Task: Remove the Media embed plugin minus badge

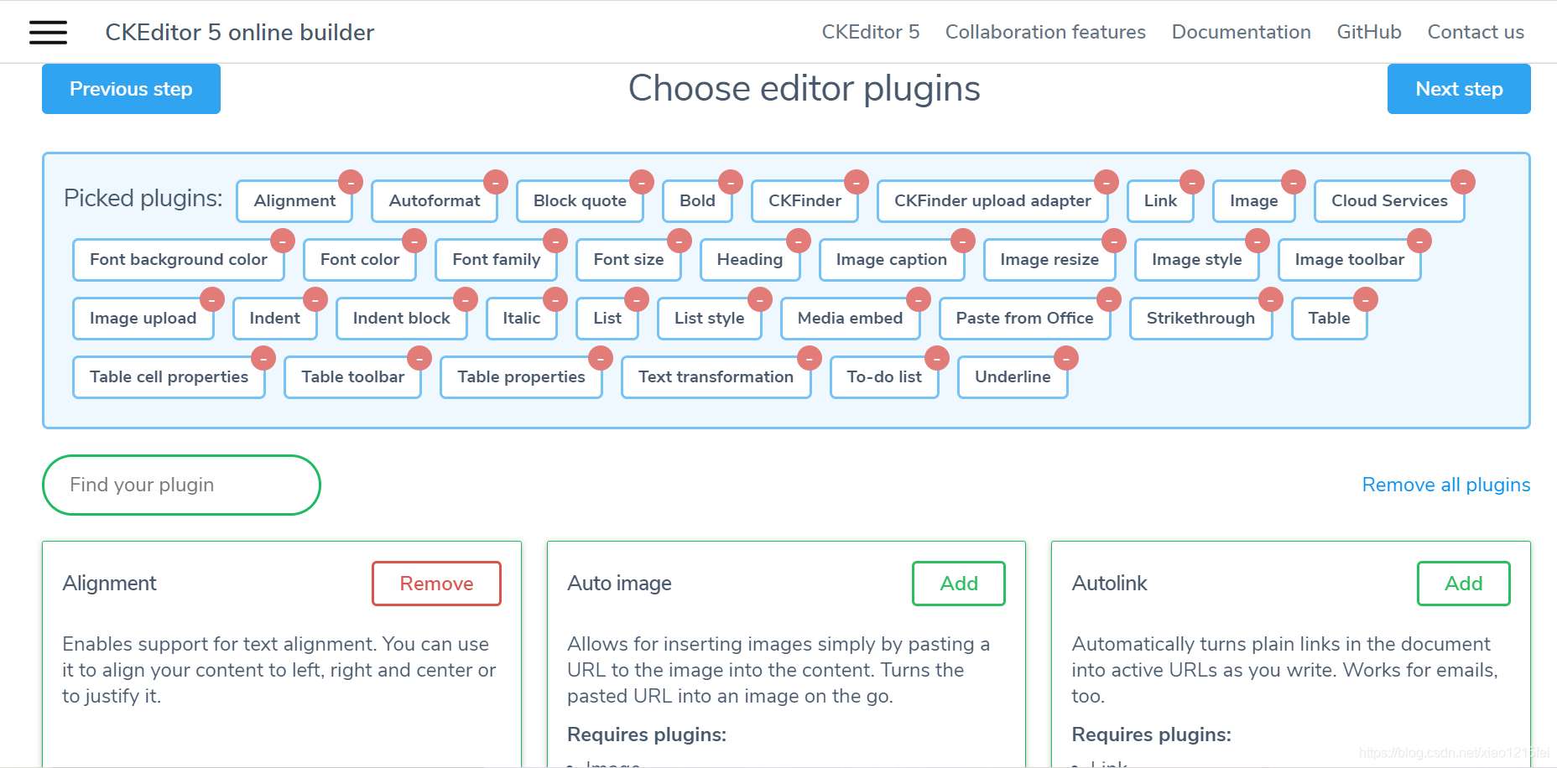Action: coord(918,298)
